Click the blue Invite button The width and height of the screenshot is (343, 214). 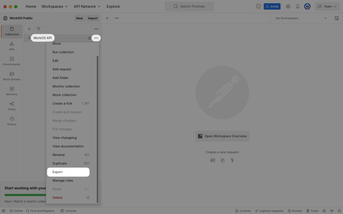click(x=272, y=6)
